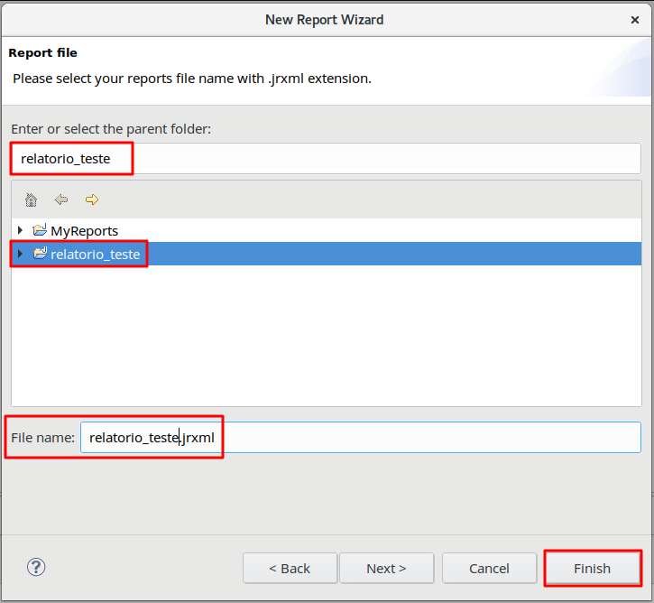This screenshot has width=654, height=603.
Task: Click the parent folder text field
Action: [325, 159]
